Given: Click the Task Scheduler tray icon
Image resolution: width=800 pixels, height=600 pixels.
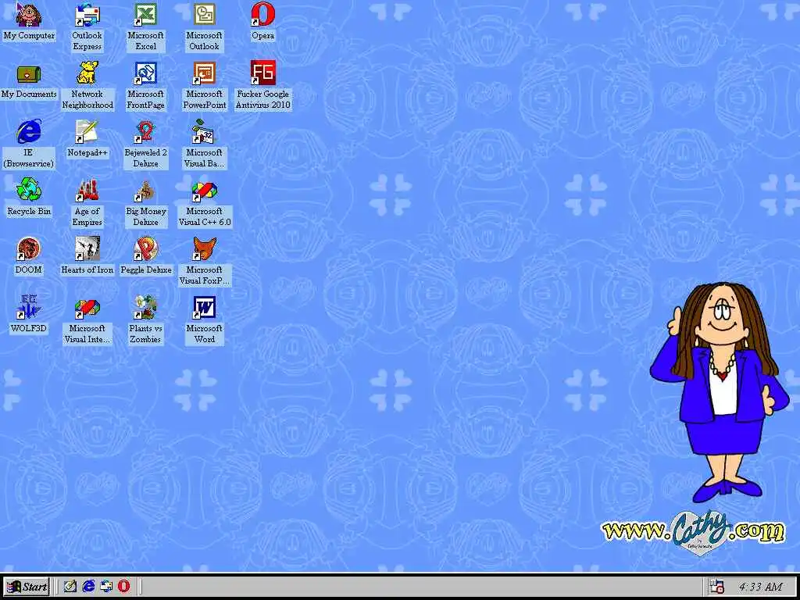Looking at the screenshot, I should 717,587.
